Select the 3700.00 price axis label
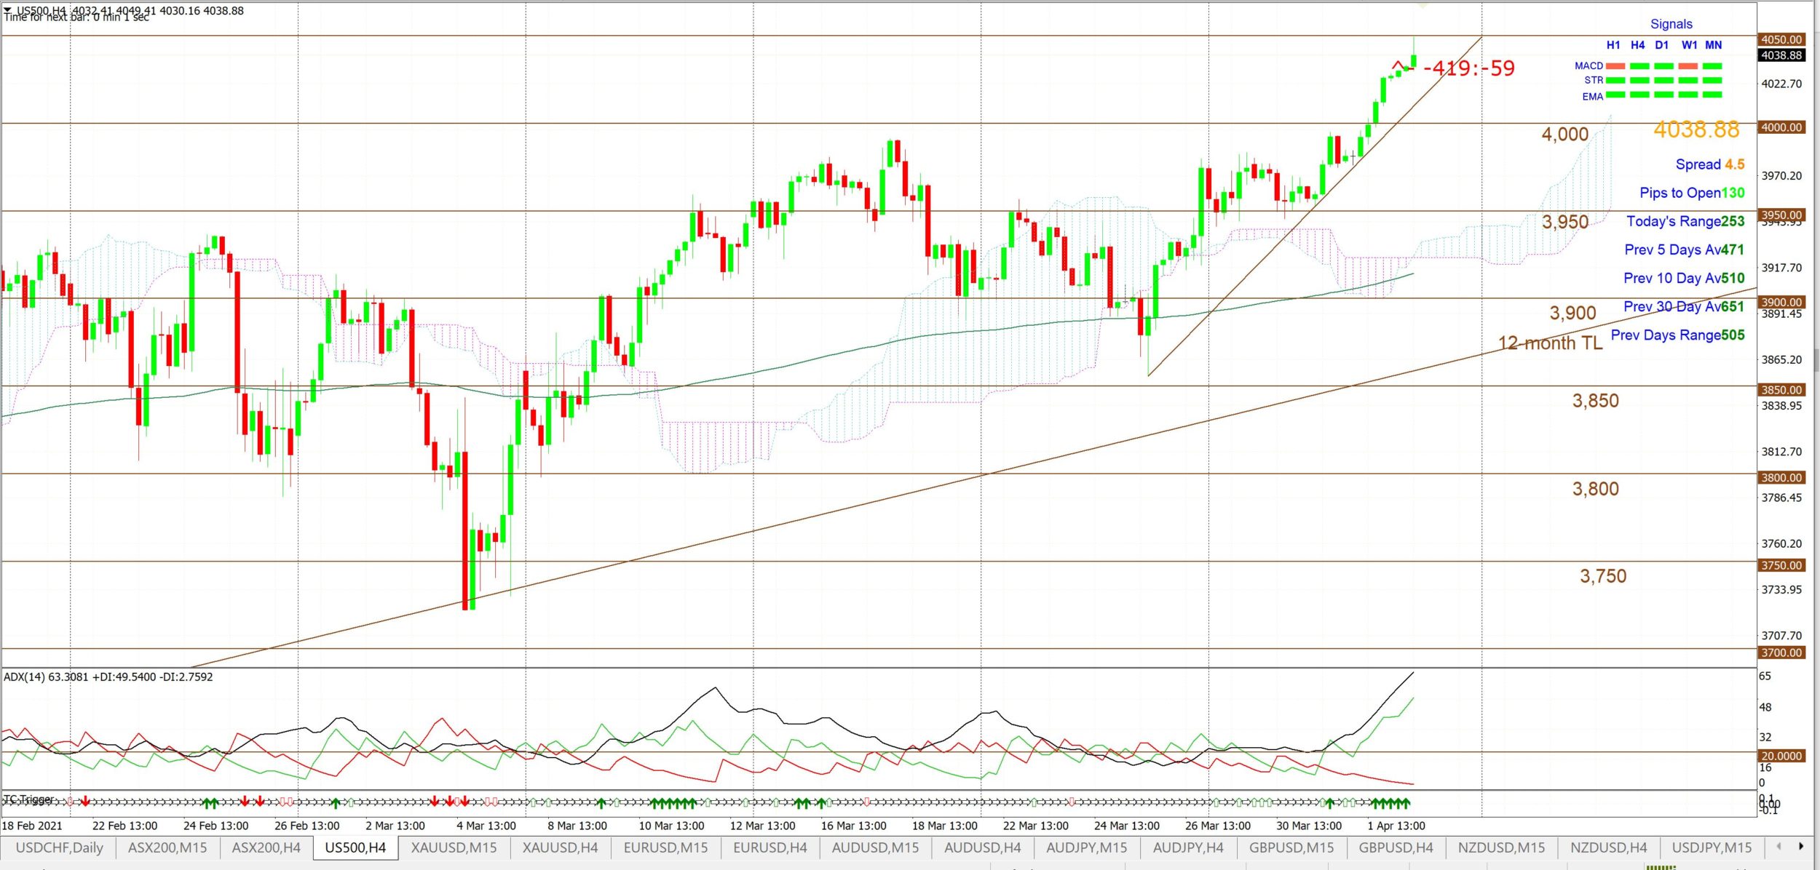Viewport: 1820px width, 870px height. click(1781, 652)
